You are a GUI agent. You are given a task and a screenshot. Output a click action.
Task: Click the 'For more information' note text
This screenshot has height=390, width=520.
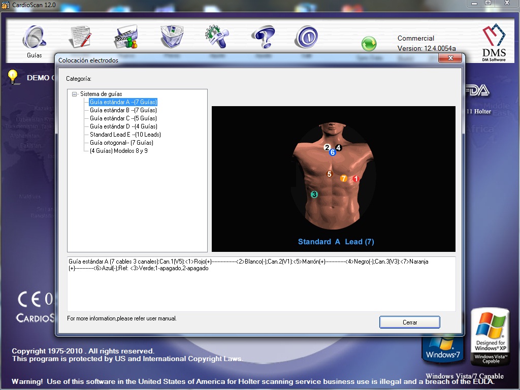(122, 318)
